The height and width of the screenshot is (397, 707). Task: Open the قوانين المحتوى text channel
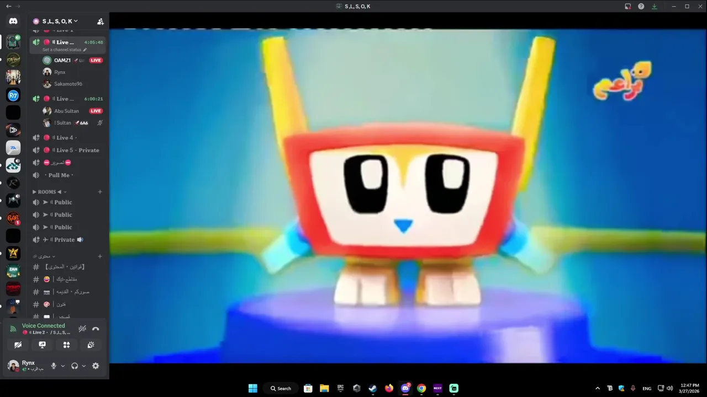pyautogui.click(x=67, y=267)
